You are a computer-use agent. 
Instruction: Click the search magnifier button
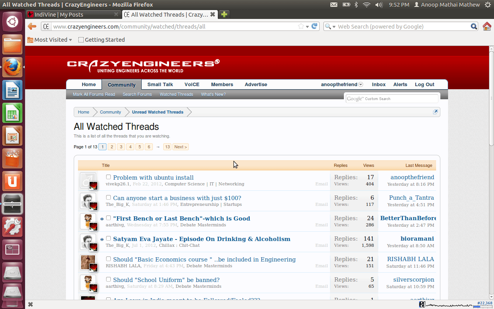pos(474,26)
